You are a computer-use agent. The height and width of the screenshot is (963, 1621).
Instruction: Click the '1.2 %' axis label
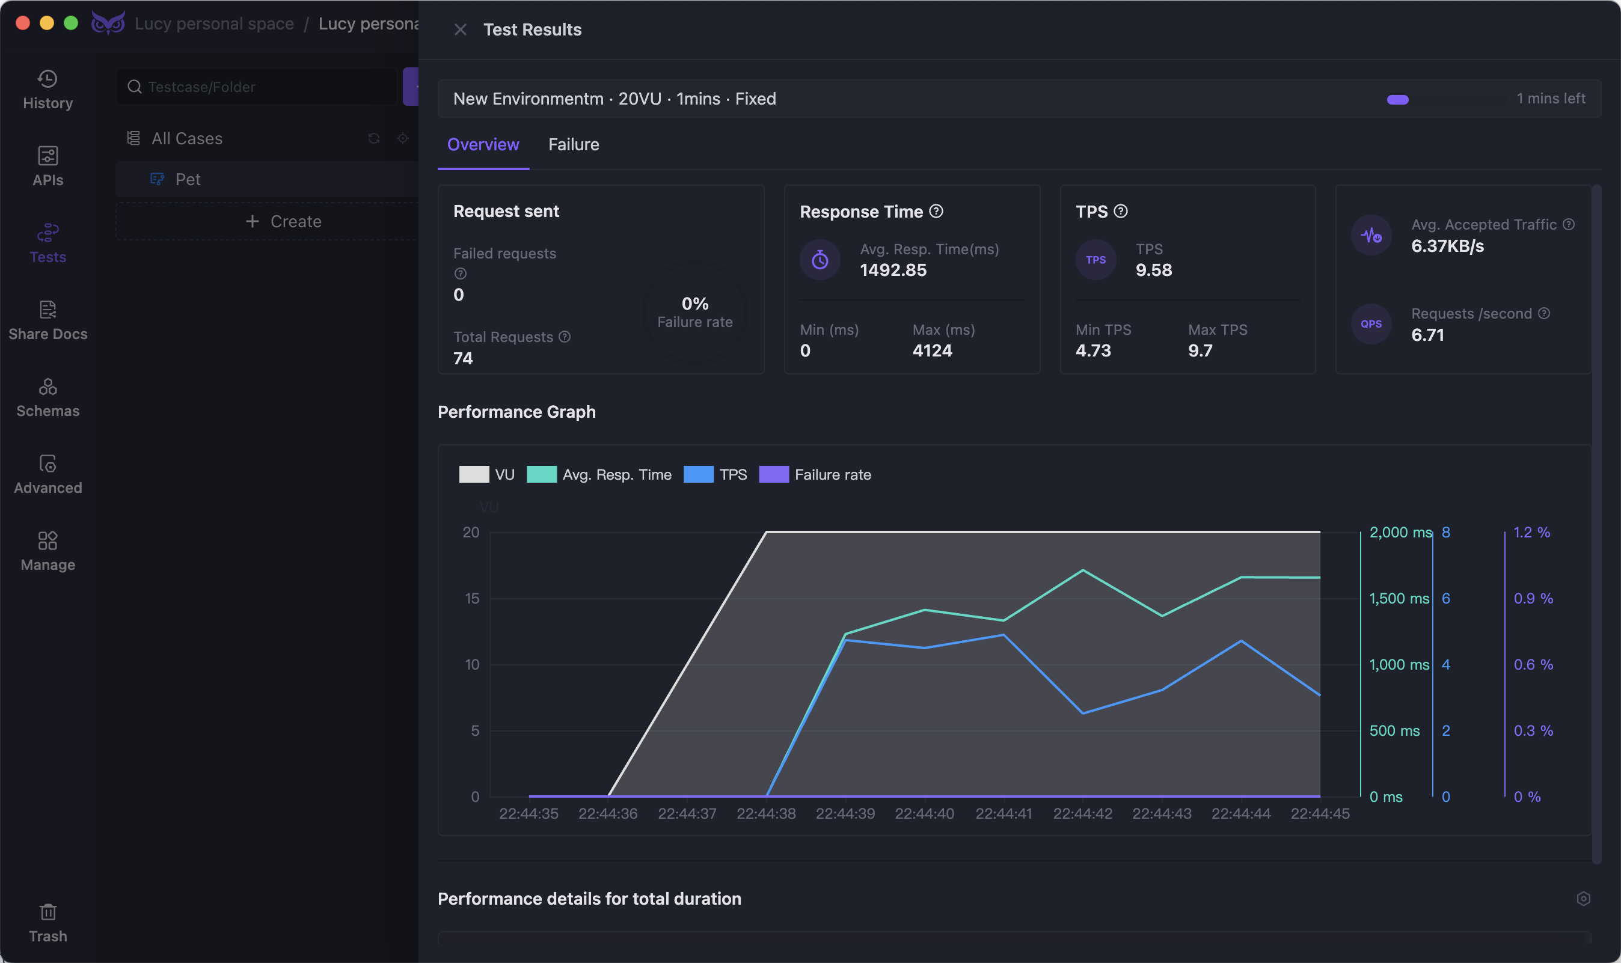tap(1531, 532)
